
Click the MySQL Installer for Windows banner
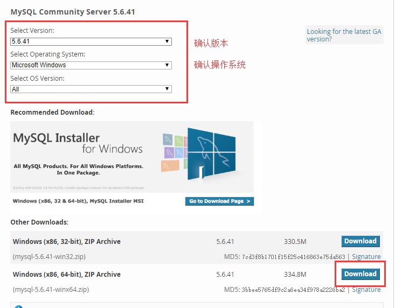pos(131,157)
